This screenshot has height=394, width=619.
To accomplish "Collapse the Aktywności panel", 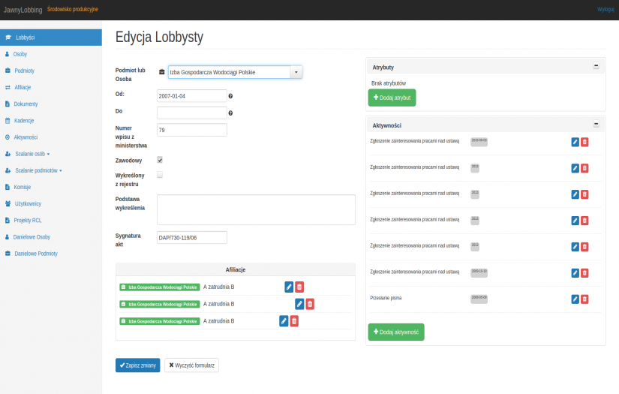I will tap(596, 124).
